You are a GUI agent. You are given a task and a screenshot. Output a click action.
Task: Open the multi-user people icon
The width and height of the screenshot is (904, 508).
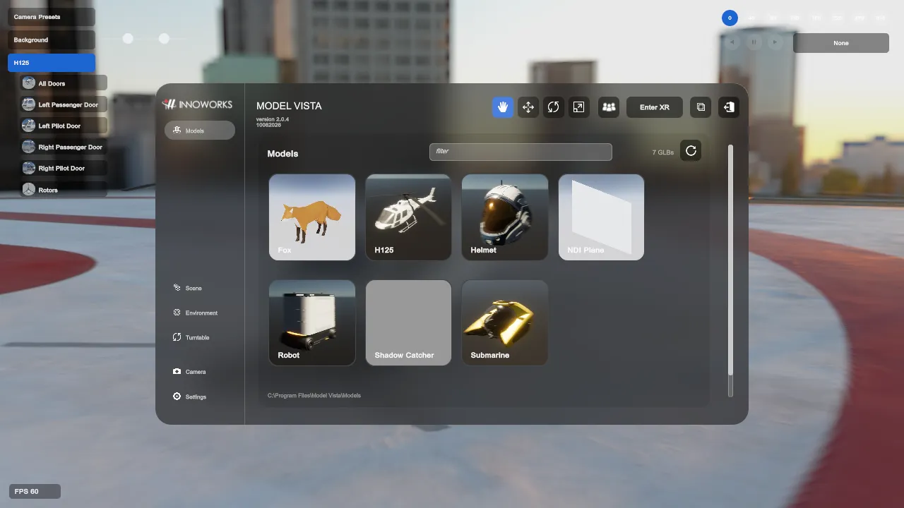point(609,107)
